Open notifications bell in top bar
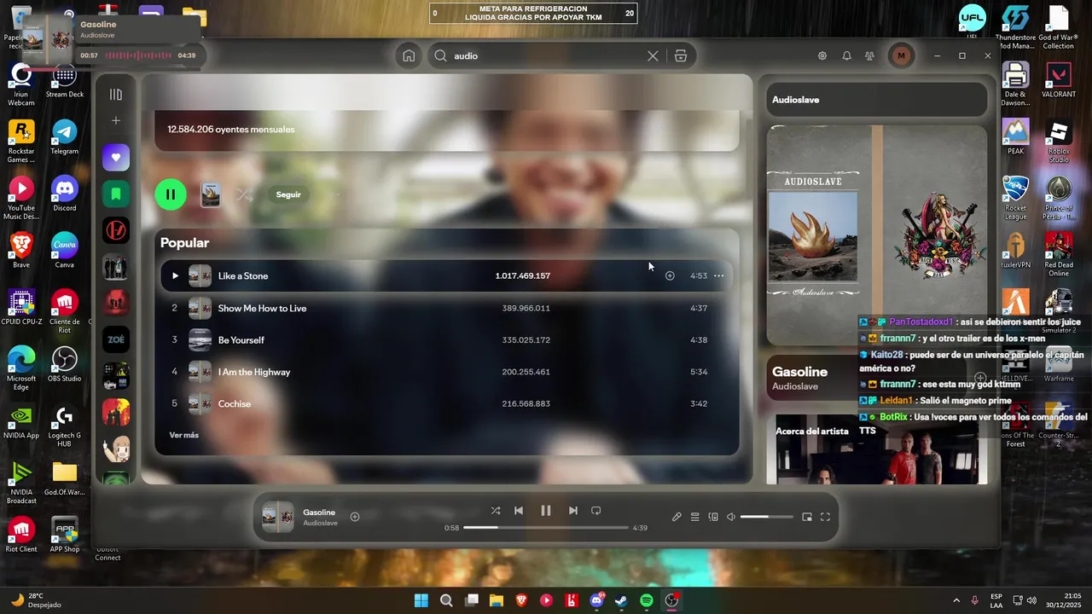This screenshot has width=1092, height=614. pyautogui.click(x=846, y=55)
